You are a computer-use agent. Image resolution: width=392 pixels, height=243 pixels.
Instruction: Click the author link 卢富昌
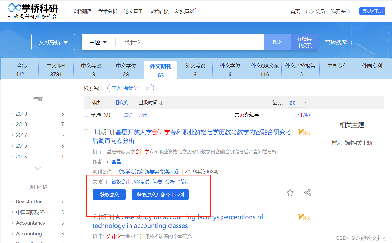tap(114, 161)
